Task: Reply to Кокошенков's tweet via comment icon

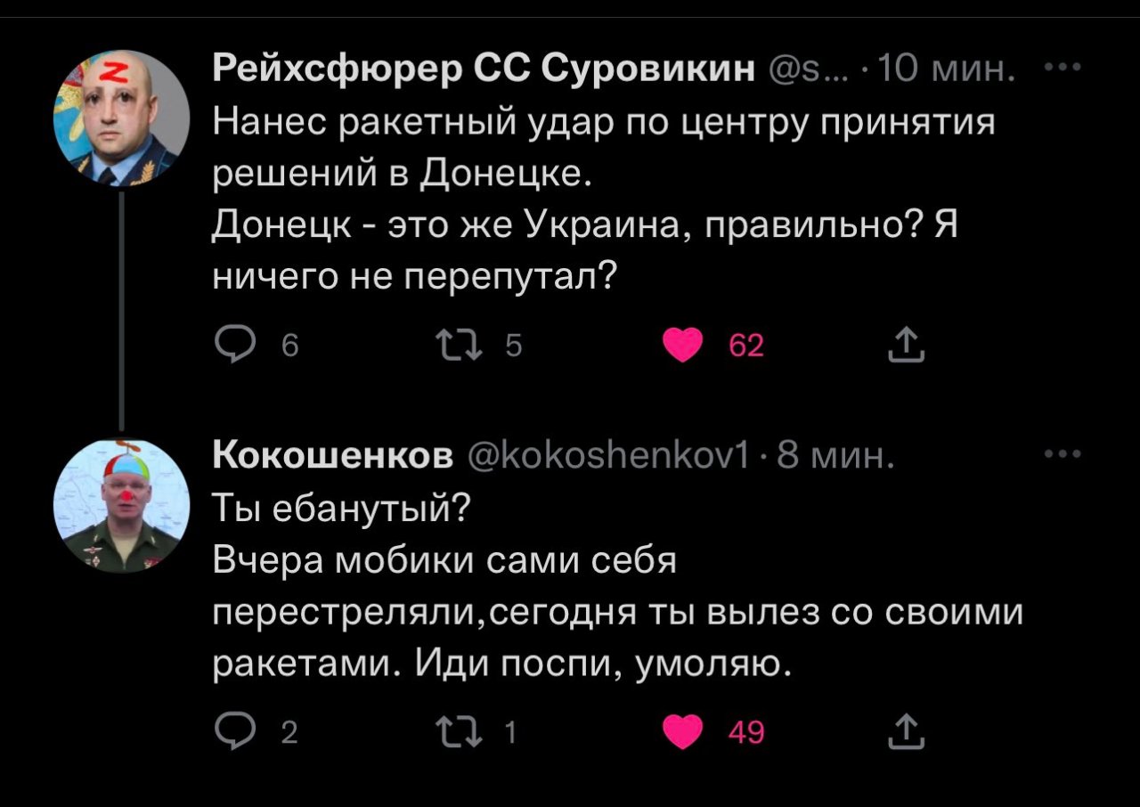Action: (235, 732)
